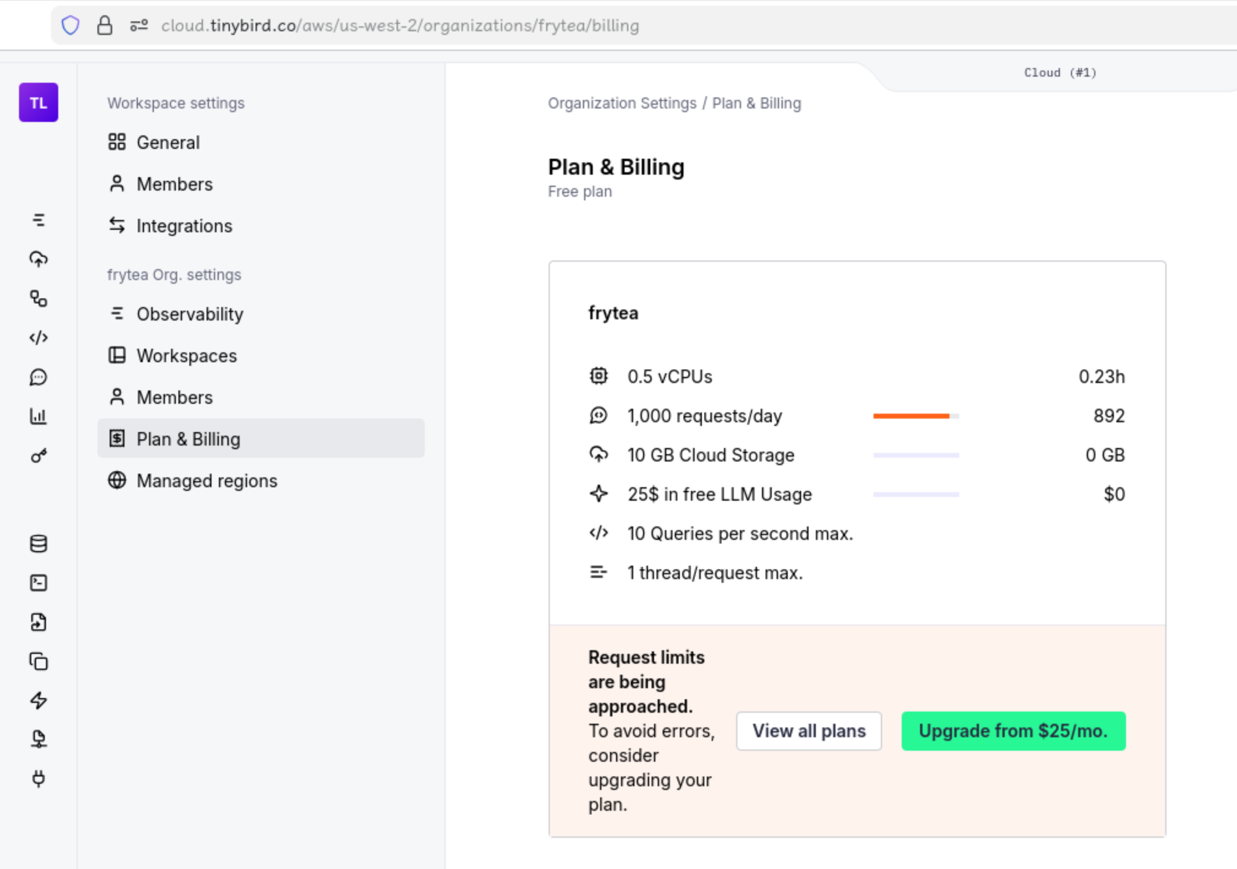
Task: Open Observability in Org settings
Action: (x=189, y=314)
